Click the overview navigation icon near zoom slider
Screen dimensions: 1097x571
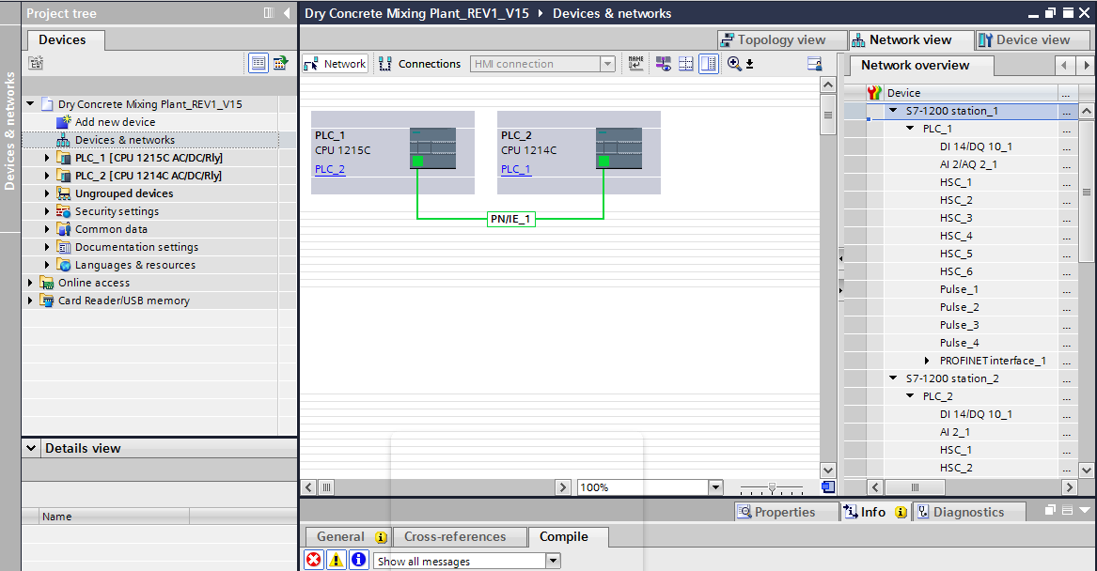827,487
